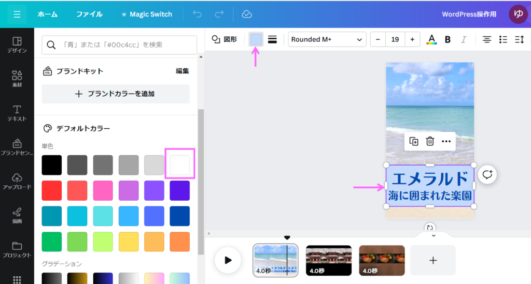This screenshot has height=284, width=531.
Task: Toggle bulleted list formatting
Action: [x=503, y=39]
